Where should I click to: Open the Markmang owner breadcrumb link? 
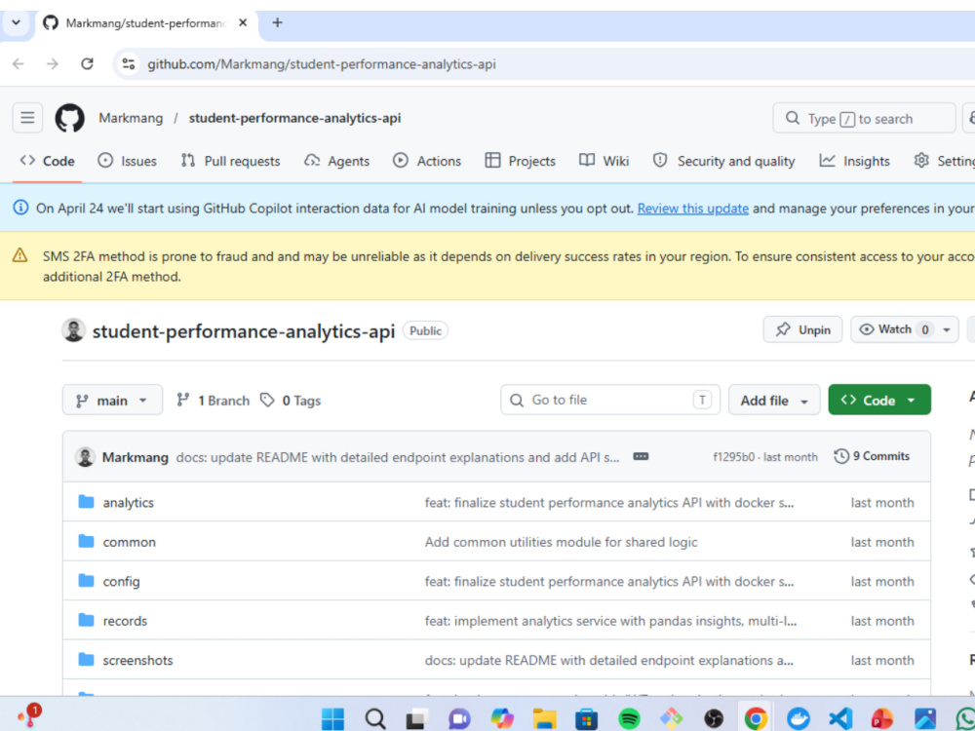pyautogui.click(x=131, y=118)
